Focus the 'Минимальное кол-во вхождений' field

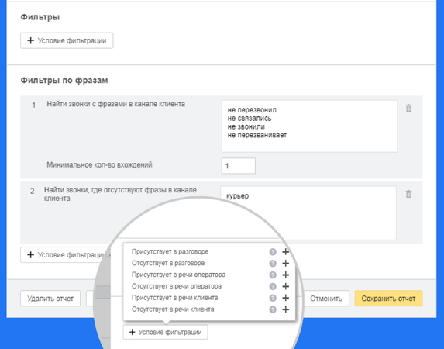[x=239, y=166]
